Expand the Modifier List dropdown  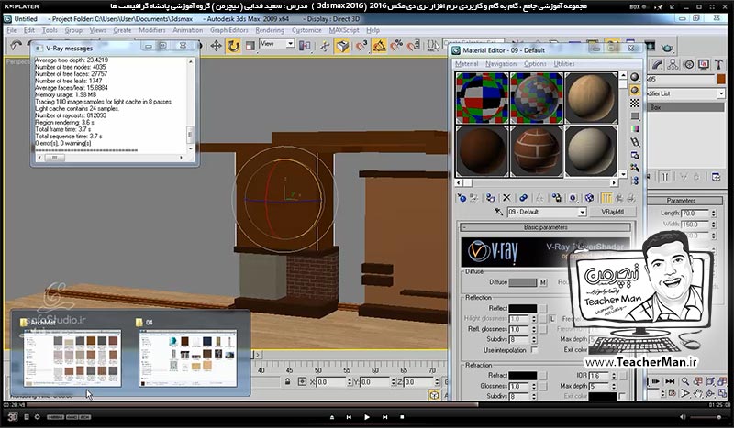coord(721,94)
